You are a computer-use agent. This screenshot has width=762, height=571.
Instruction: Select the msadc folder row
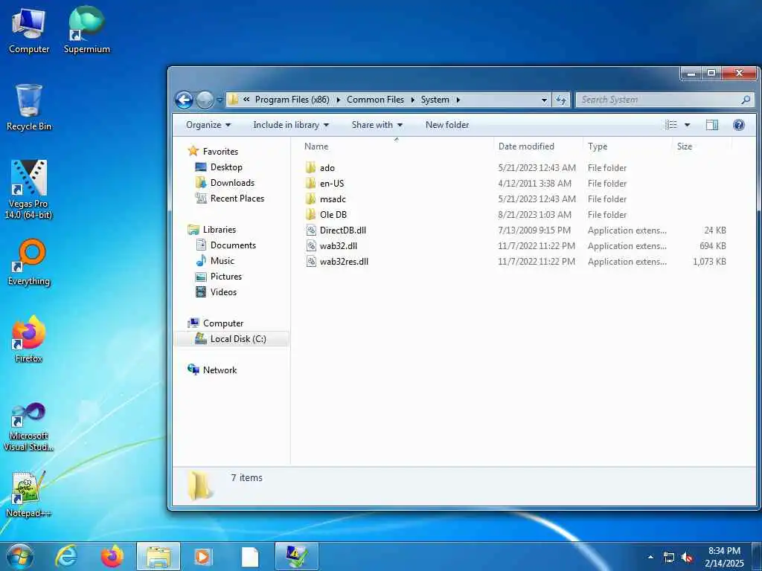[516, 199]
